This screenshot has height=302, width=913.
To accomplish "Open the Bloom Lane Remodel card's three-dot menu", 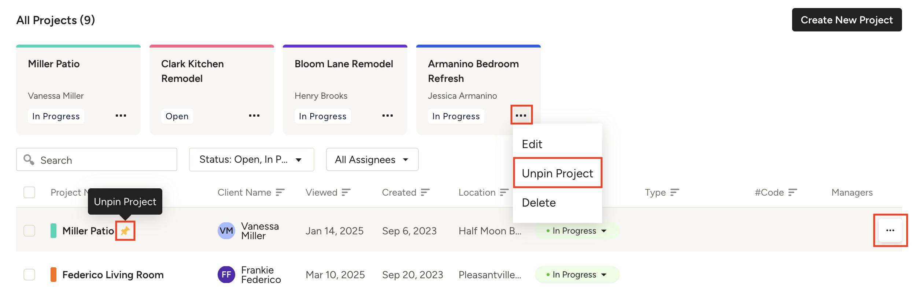I will [388, 116].
